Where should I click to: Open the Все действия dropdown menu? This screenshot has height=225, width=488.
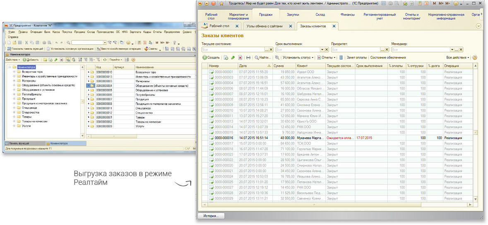pyautogui.click(x=458, y=58)
